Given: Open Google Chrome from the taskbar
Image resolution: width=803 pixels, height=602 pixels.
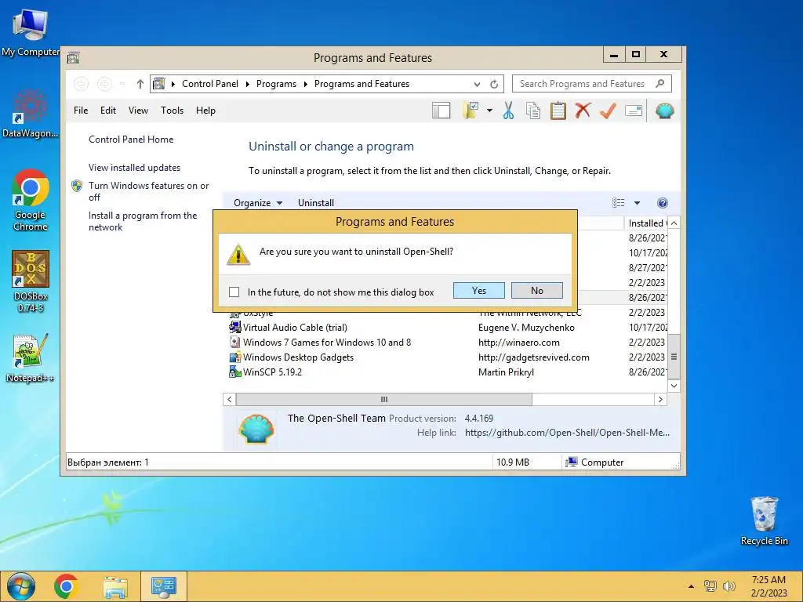Looking at the screenshot, I should pos(66,586).
